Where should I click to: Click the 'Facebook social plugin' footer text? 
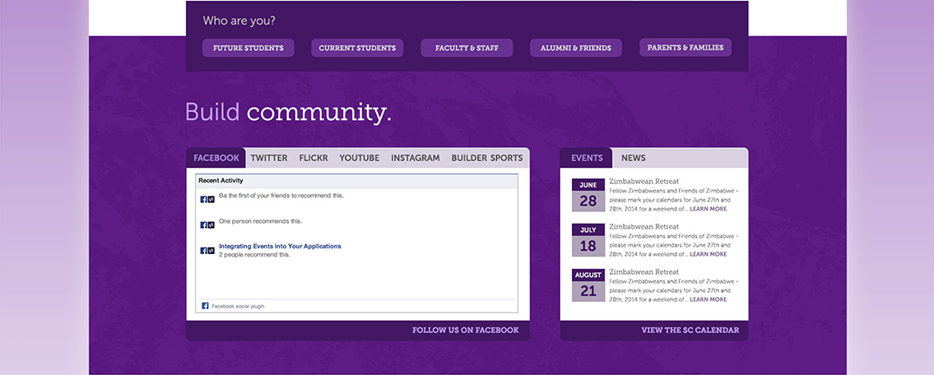click(238, 306)
